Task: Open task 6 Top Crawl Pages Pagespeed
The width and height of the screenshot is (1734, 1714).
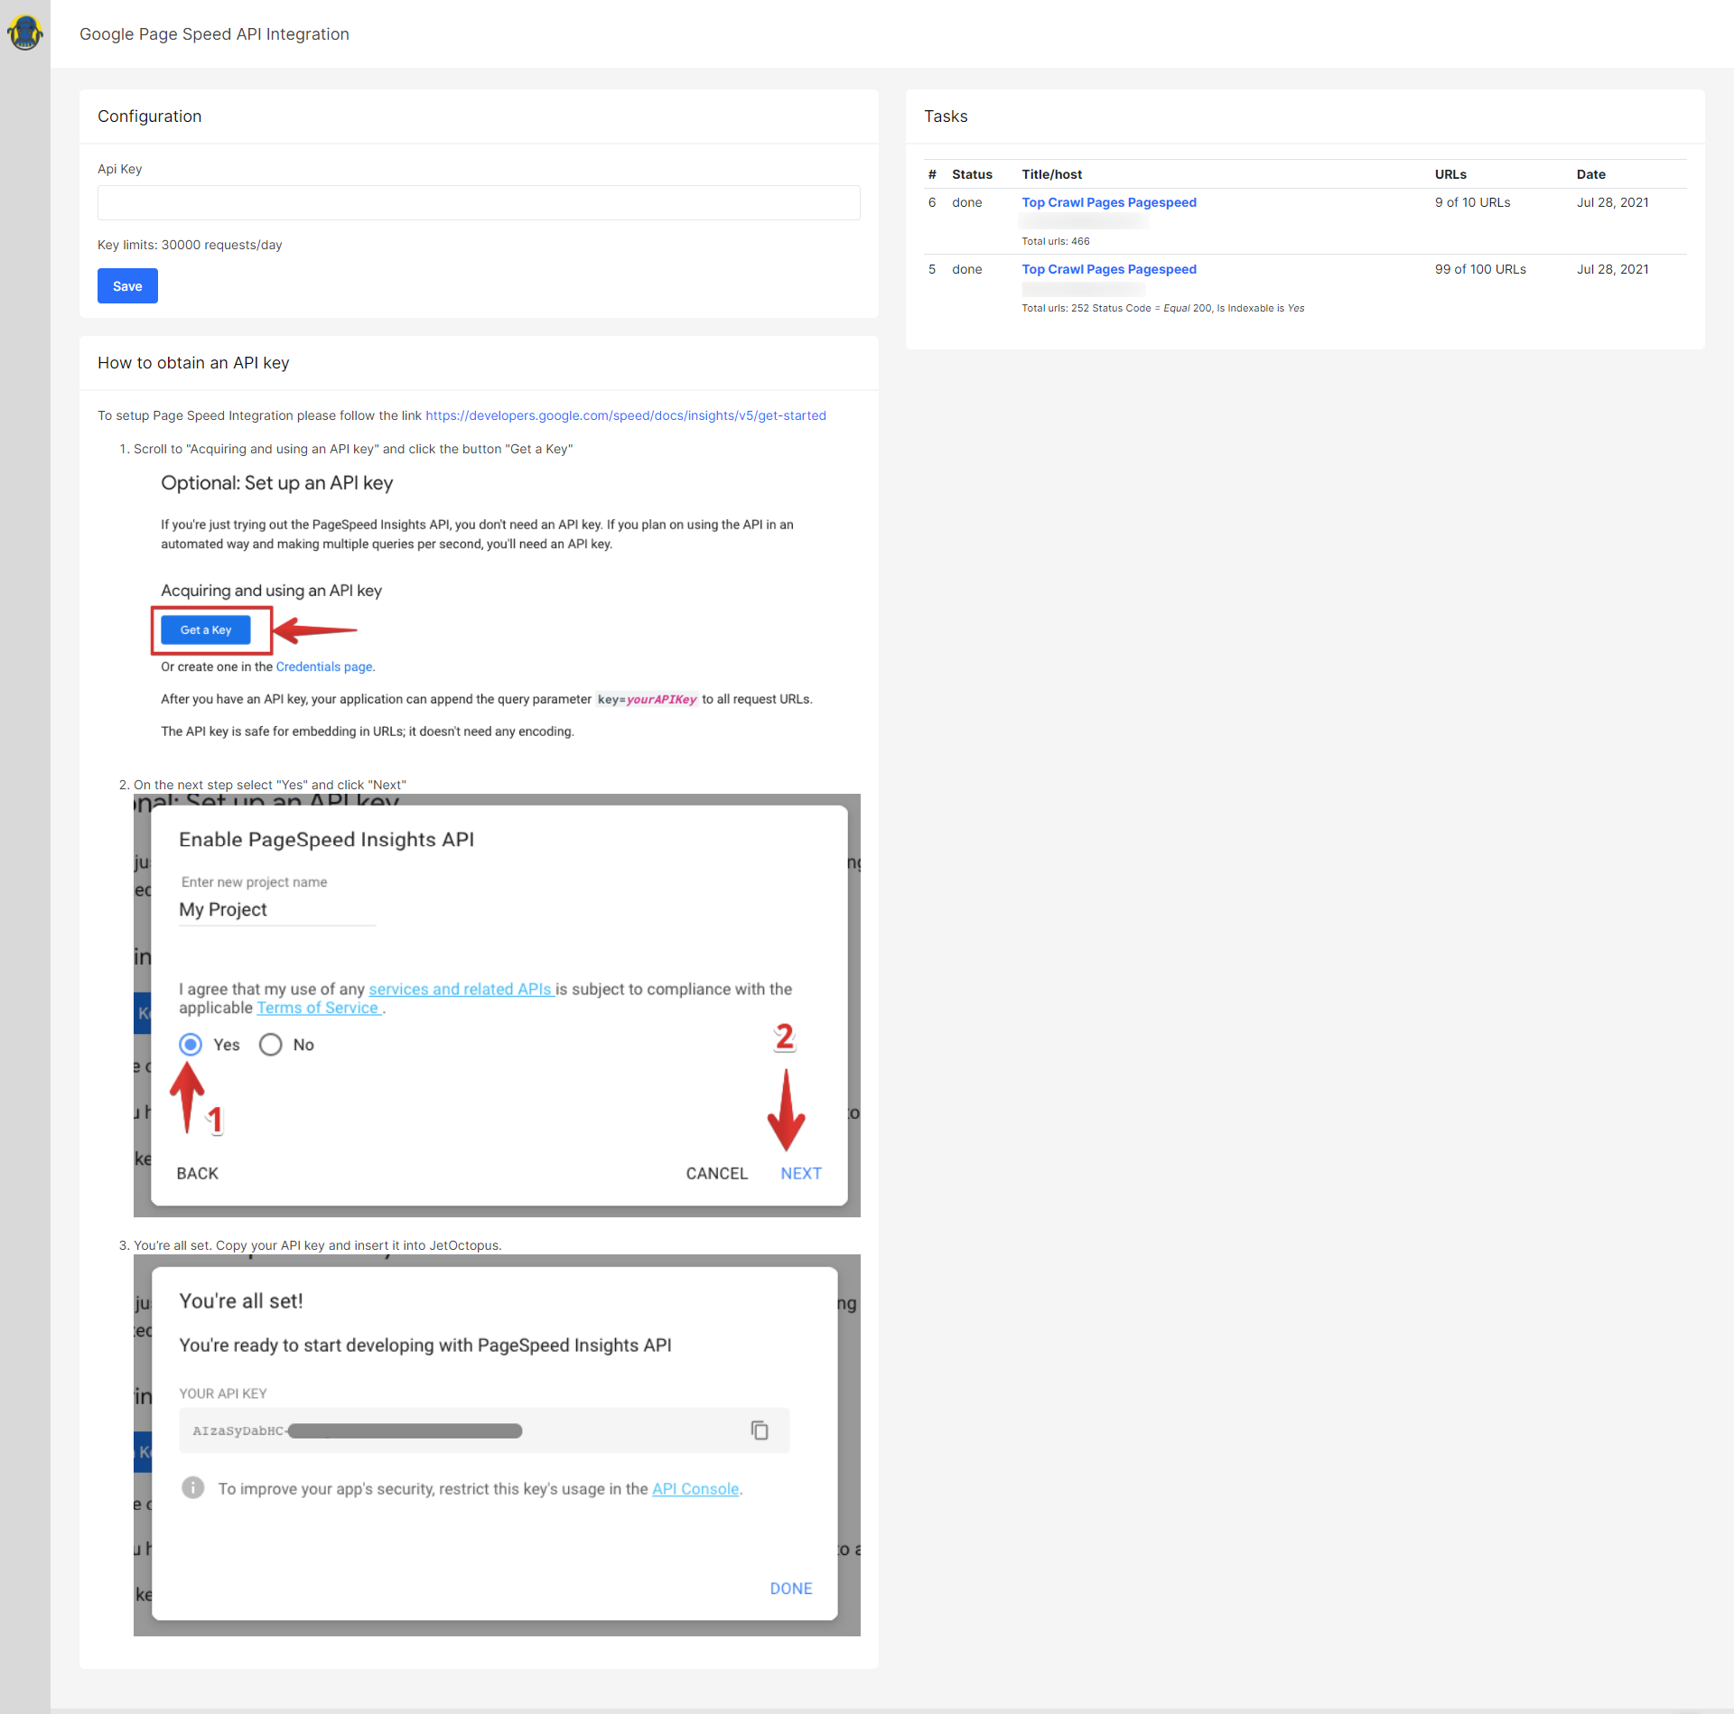Action: (x=1109, y=202)
